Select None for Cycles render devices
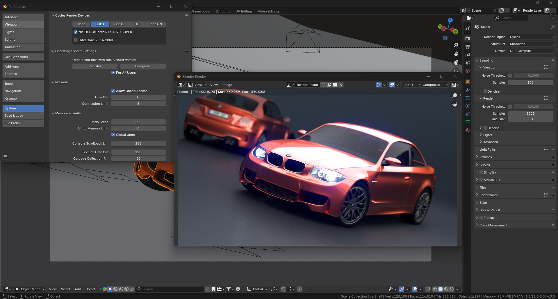The height and width of the screenshot is (299, 558). (81, 24)
